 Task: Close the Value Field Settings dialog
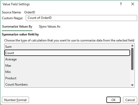coord(133,4)
